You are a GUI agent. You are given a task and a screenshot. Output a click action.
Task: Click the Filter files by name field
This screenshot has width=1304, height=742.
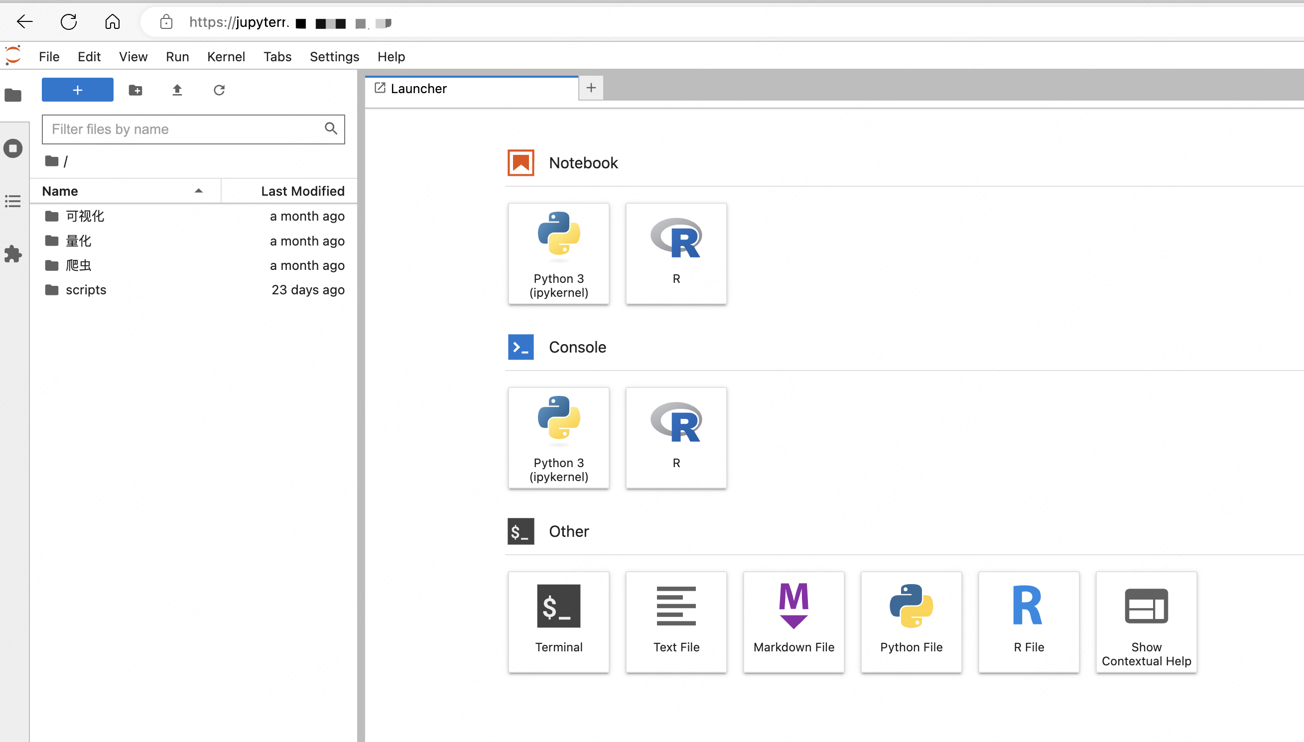coord(183,129)
